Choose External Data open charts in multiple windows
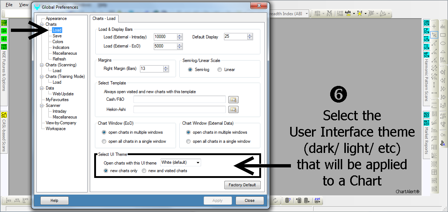Image resolution: width=448 pixels, height=212 pixels. (x=188, y=132)
